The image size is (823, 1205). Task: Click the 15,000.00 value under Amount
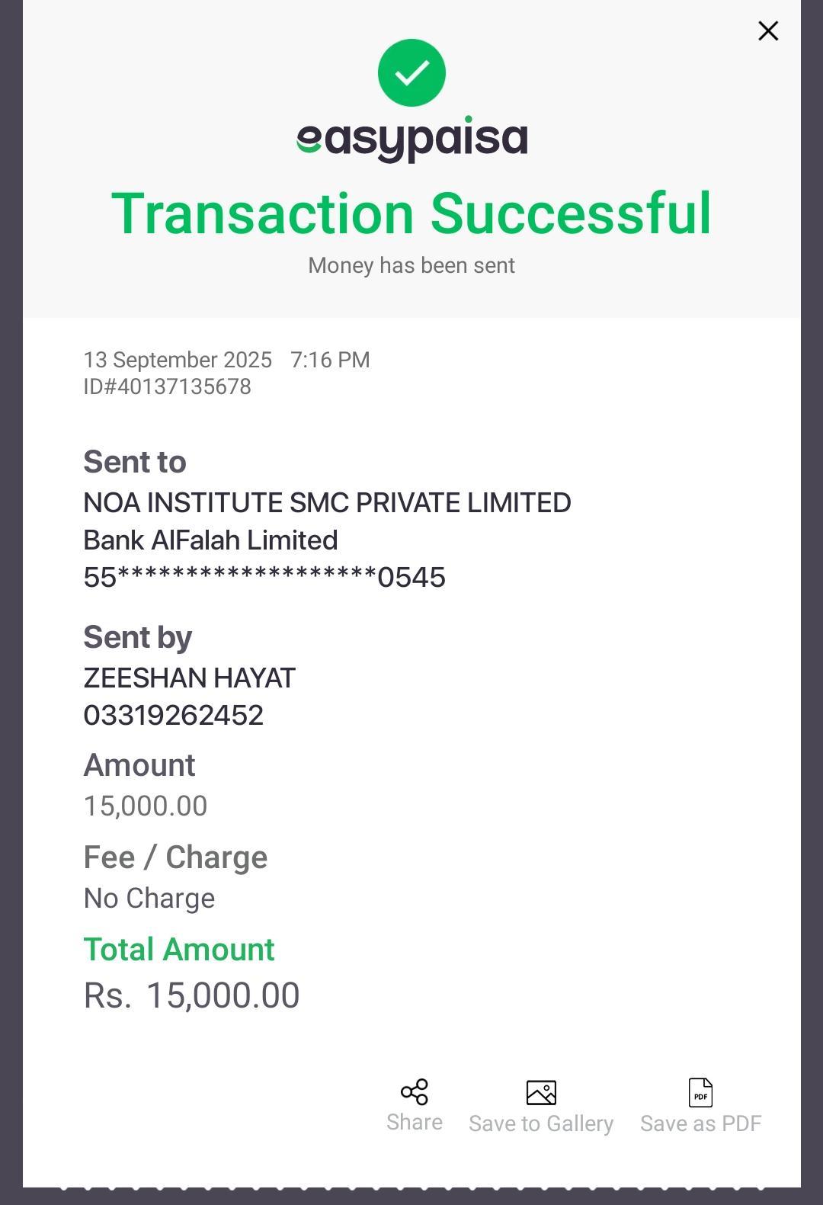coord(146,806)
